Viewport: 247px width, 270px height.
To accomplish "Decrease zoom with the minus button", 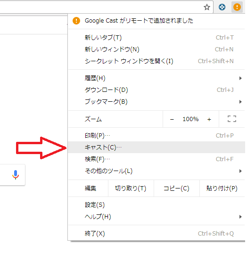I will [x=172, y=119].
